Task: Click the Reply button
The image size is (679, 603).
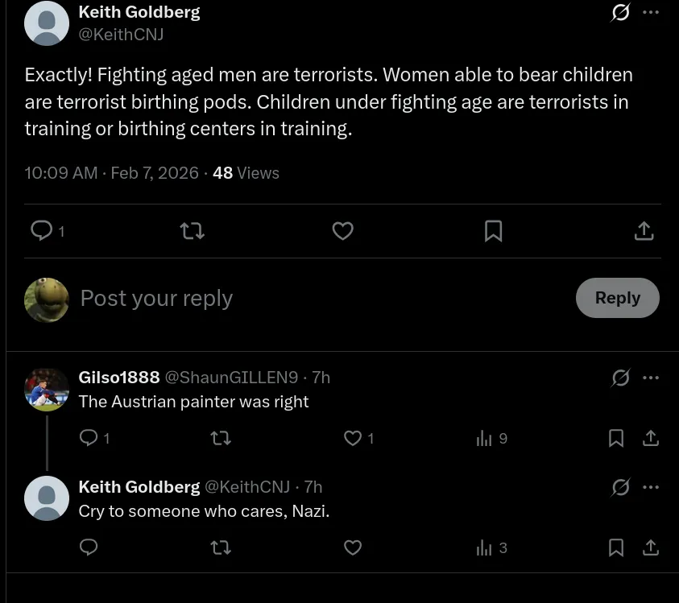Action: 618,298
